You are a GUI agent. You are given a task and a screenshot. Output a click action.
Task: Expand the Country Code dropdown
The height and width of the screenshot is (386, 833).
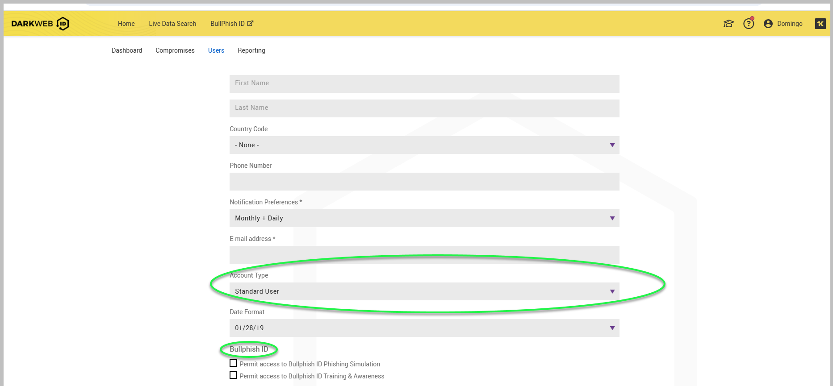click(424, 145)
